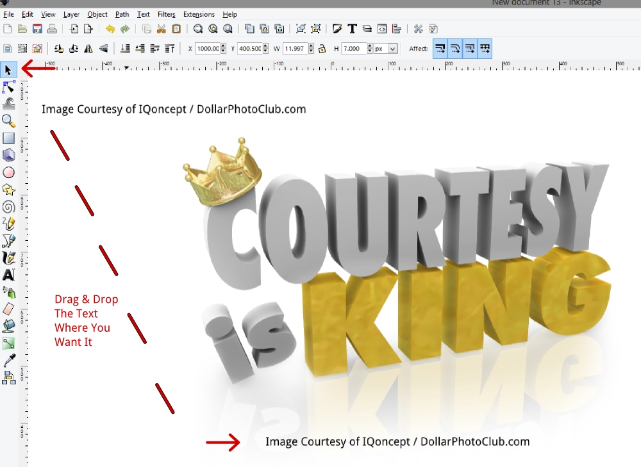This screenshot has width=641, height=467.
Task: Open the Text and Font dialog
Action: pos(352,29)
